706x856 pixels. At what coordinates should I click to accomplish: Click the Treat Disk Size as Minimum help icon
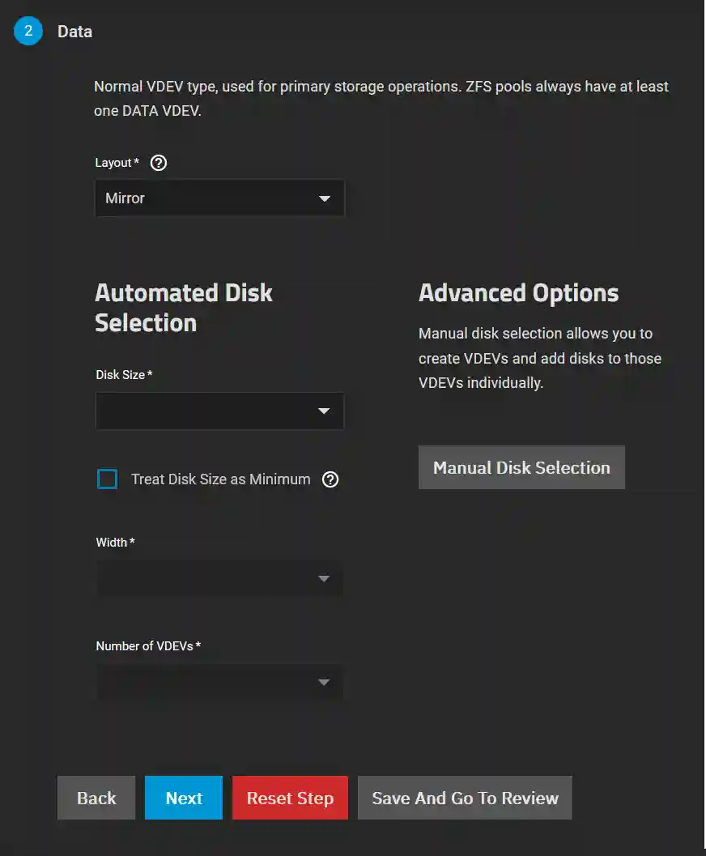point(330,479)
